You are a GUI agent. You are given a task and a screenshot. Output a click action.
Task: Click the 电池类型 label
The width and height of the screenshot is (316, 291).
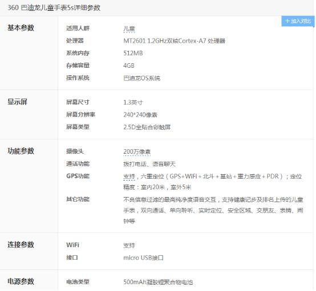(x=78, y=282)
